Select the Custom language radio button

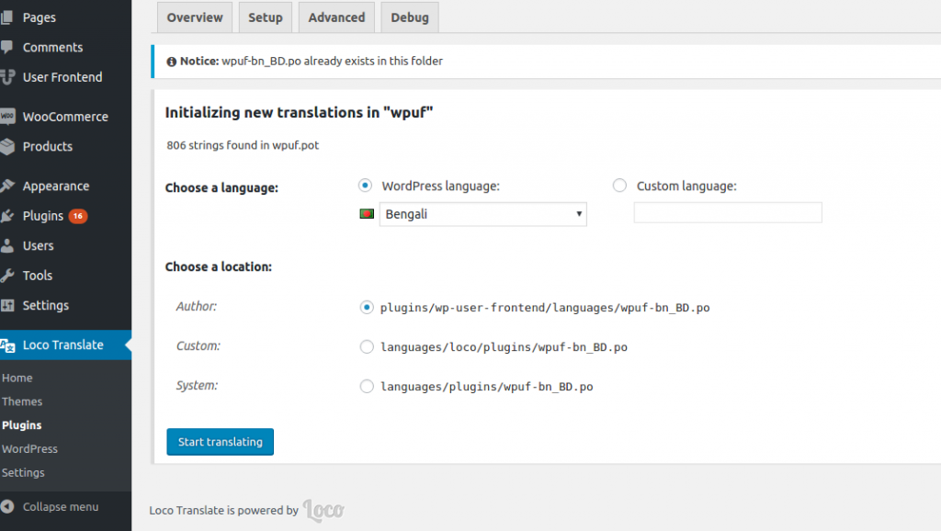pyautogui.click(x=619, y=186)
